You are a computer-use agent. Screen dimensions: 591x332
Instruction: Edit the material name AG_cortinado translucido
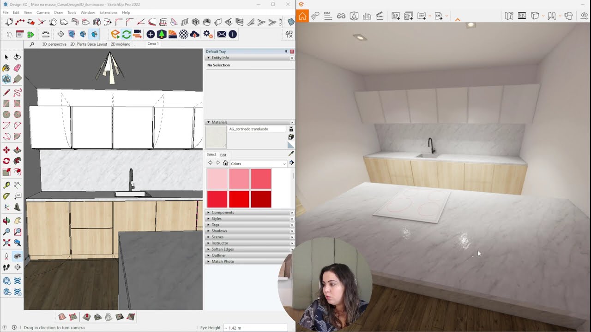[x=257, y=129]
